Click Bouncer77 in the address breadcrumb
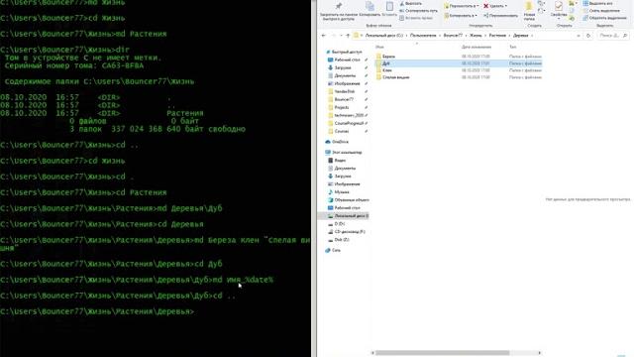Screen dimensions: 634x357 pyautogui.click(x=453, y=36)
